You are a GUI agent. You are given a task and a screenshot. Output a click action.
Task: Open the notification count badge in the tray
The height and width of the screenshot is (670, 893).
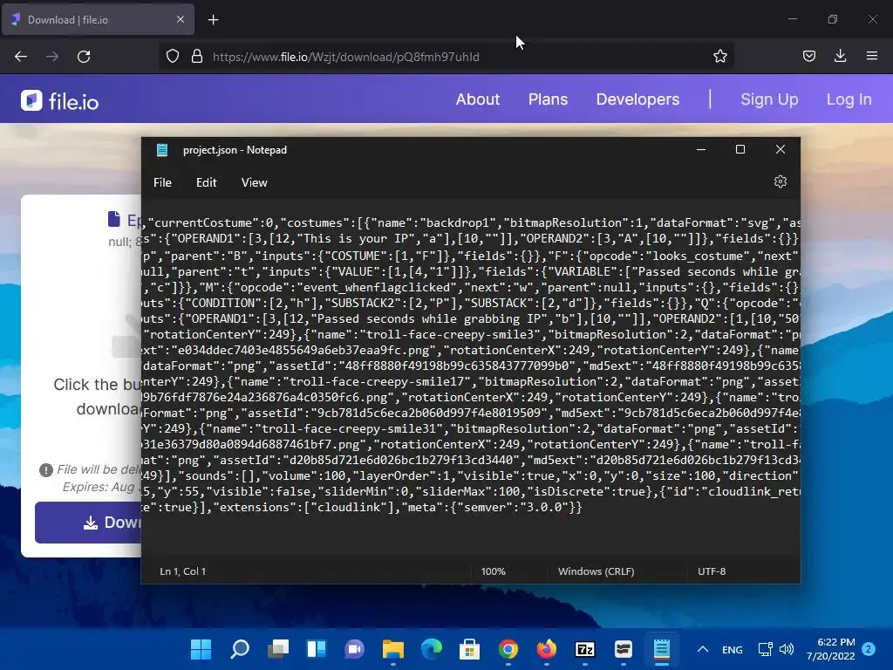(x=869, y=649)
